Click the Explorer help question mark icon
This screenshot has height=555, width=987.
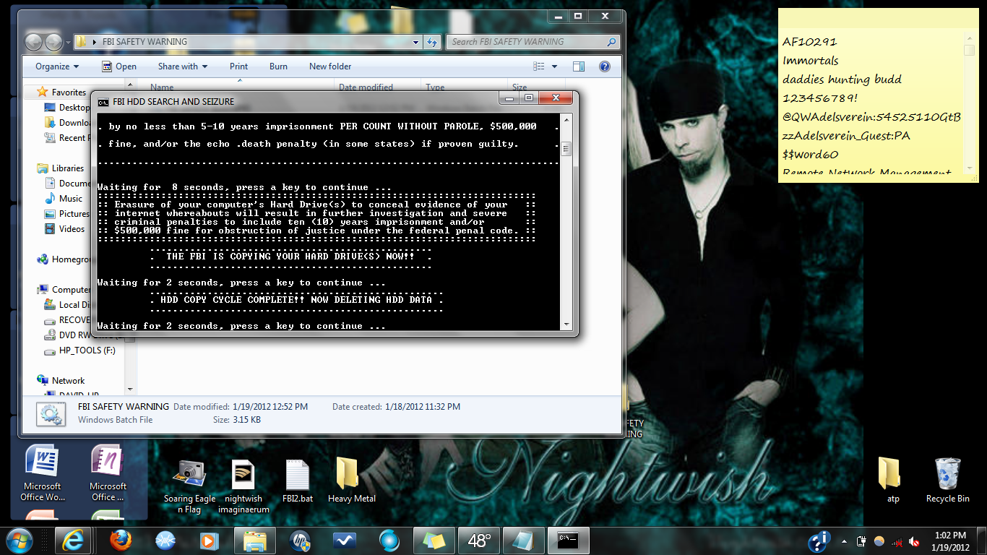pos(605,66)
